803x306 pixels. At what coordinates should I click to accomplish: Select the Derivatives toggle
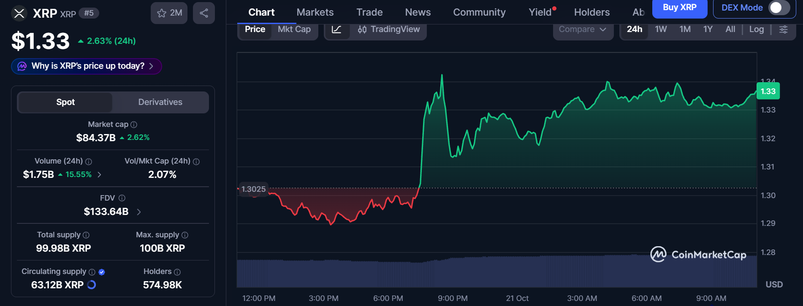point(160,102)
